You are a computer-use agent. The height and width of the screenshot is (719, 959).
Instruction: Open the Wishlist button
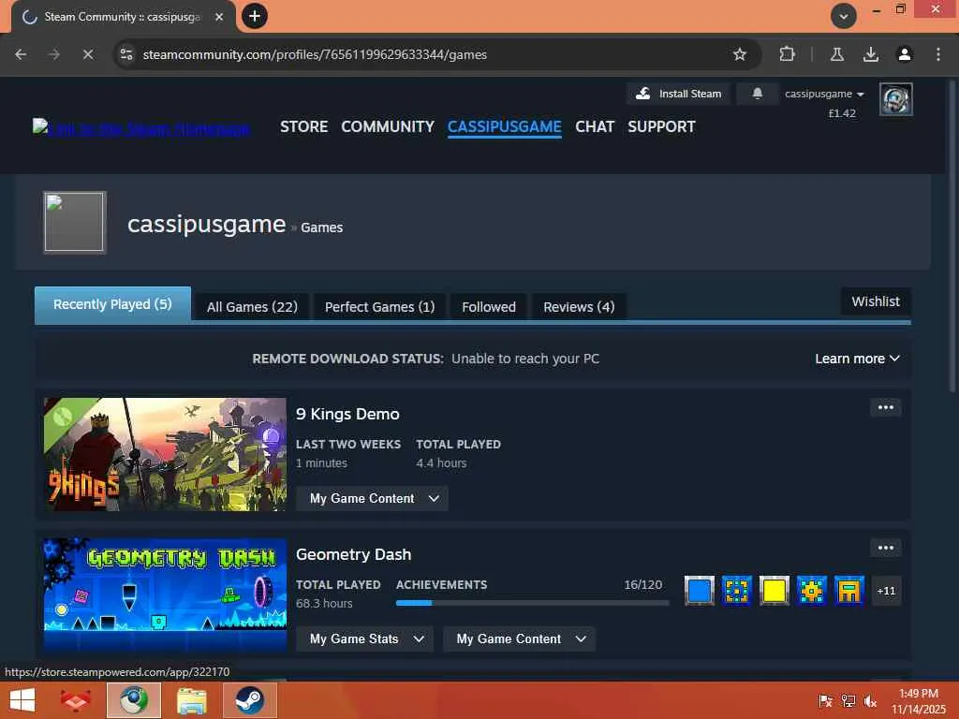[x=876, y=301]
